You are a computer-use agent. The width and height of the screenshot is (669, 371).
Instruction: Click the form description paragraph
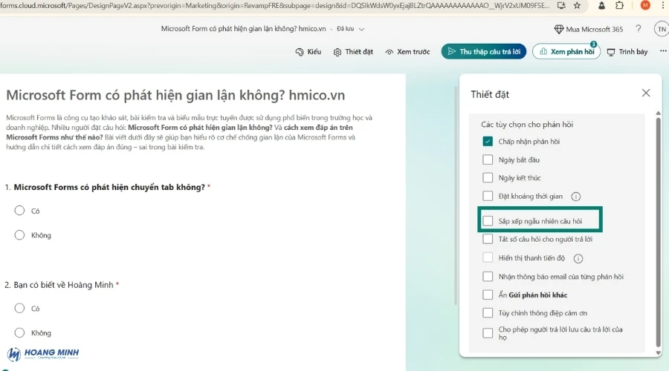pos(189,132)
